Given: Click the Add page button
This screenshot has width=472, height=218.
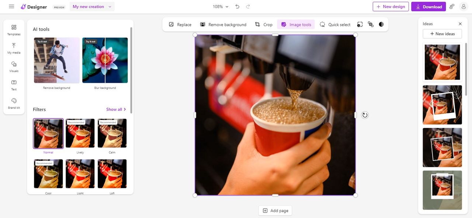Looking at the screenshot, I should pos(275,211).
